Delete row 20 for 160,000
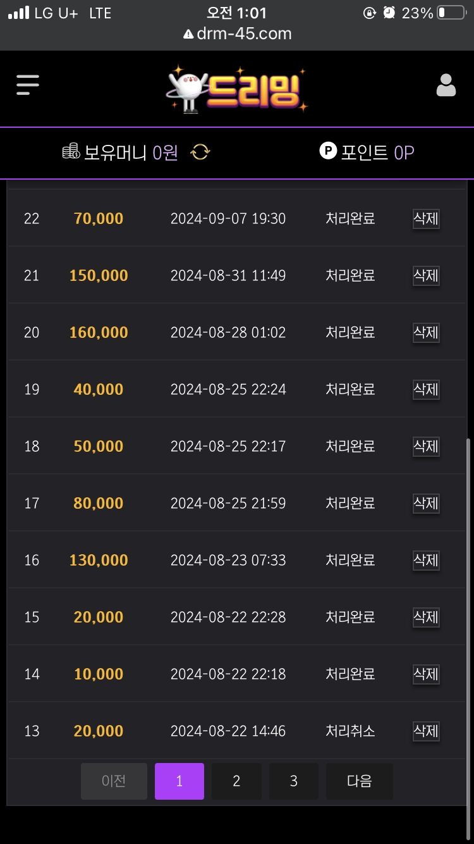 pyautogui.click(x=426, y=333)
